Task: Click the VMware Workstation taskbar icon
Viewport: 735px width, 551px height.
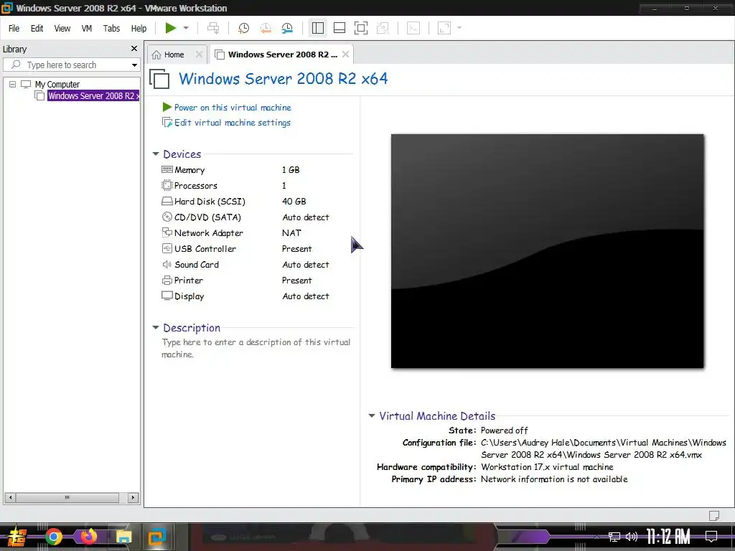Action: tap(157, 537)
